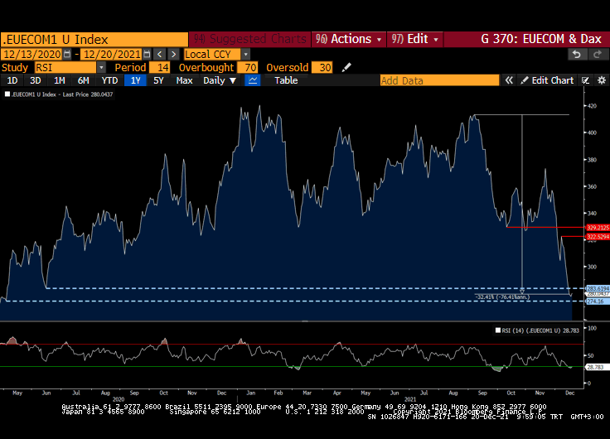Image resolution: width=610 pixels, height=439 pixels.
Task: Click the 283.6194 dashed line label
Action: coord(598,288)
